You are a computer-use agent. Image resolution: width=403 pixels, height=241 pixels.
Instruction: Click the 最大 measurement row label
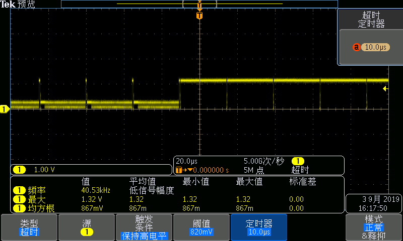[x=37, y=199]
